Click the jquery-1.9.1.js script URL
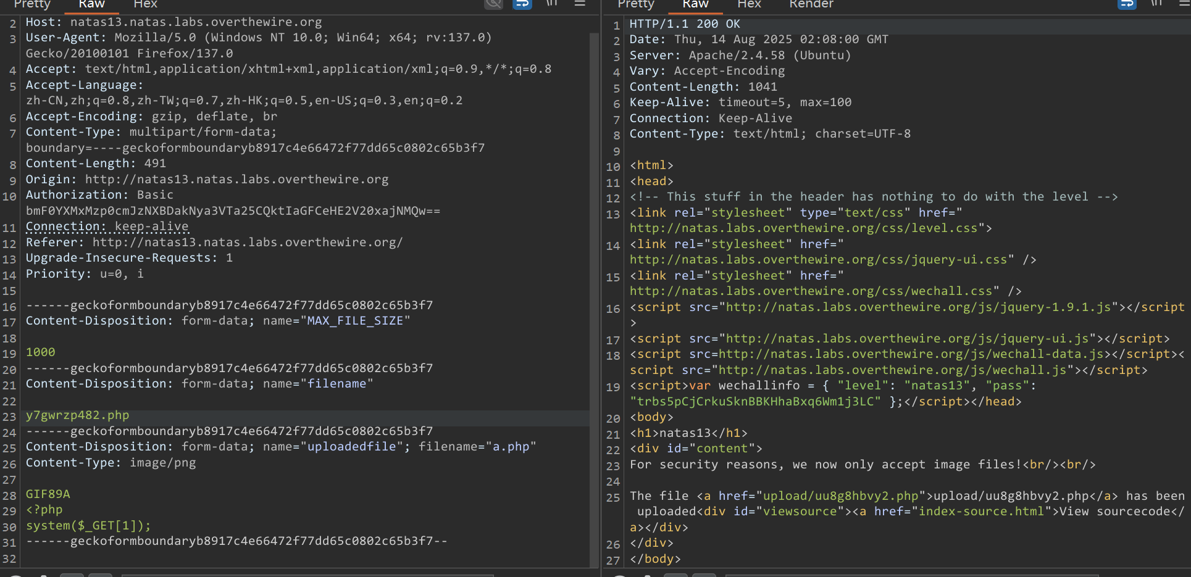 pyautogui.click(x=919, y=307)
